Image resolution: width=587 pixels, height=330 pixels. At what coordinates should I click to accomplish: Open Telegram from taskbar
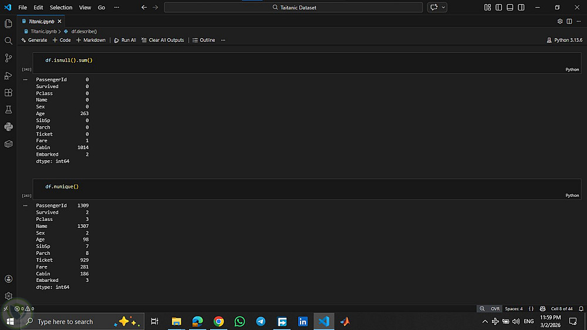pyautogui.click(x=261, y=321)
